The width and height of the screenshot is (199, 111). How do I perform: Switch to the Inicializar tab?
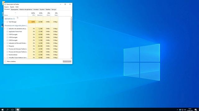coord(36,10)
